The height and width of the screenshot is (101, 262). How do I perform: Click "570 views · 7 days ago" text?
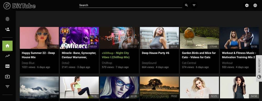tap(115, 67)
